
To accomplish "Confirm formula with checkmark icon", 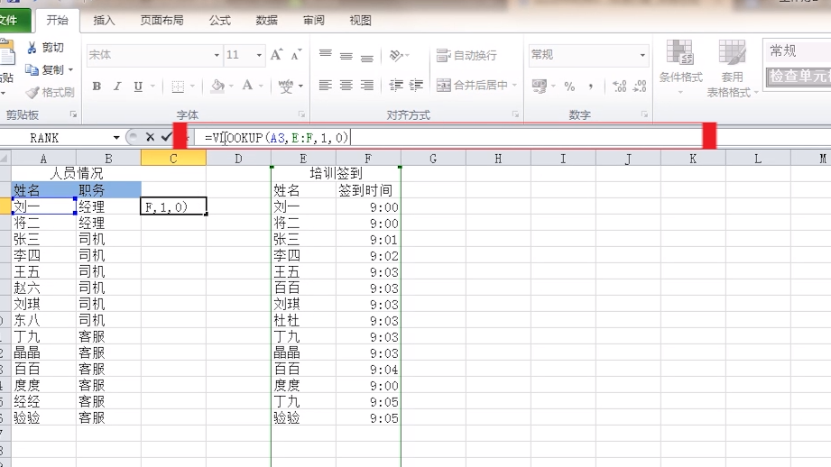I will [166, 138].
